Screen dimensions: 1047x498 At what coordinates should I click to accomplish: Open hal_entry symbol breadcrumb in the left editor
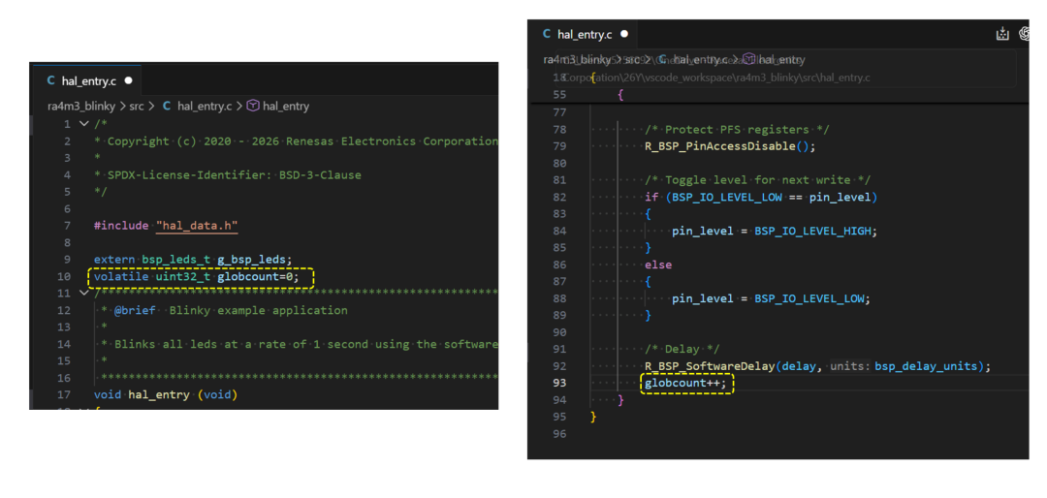pos(286,107)
